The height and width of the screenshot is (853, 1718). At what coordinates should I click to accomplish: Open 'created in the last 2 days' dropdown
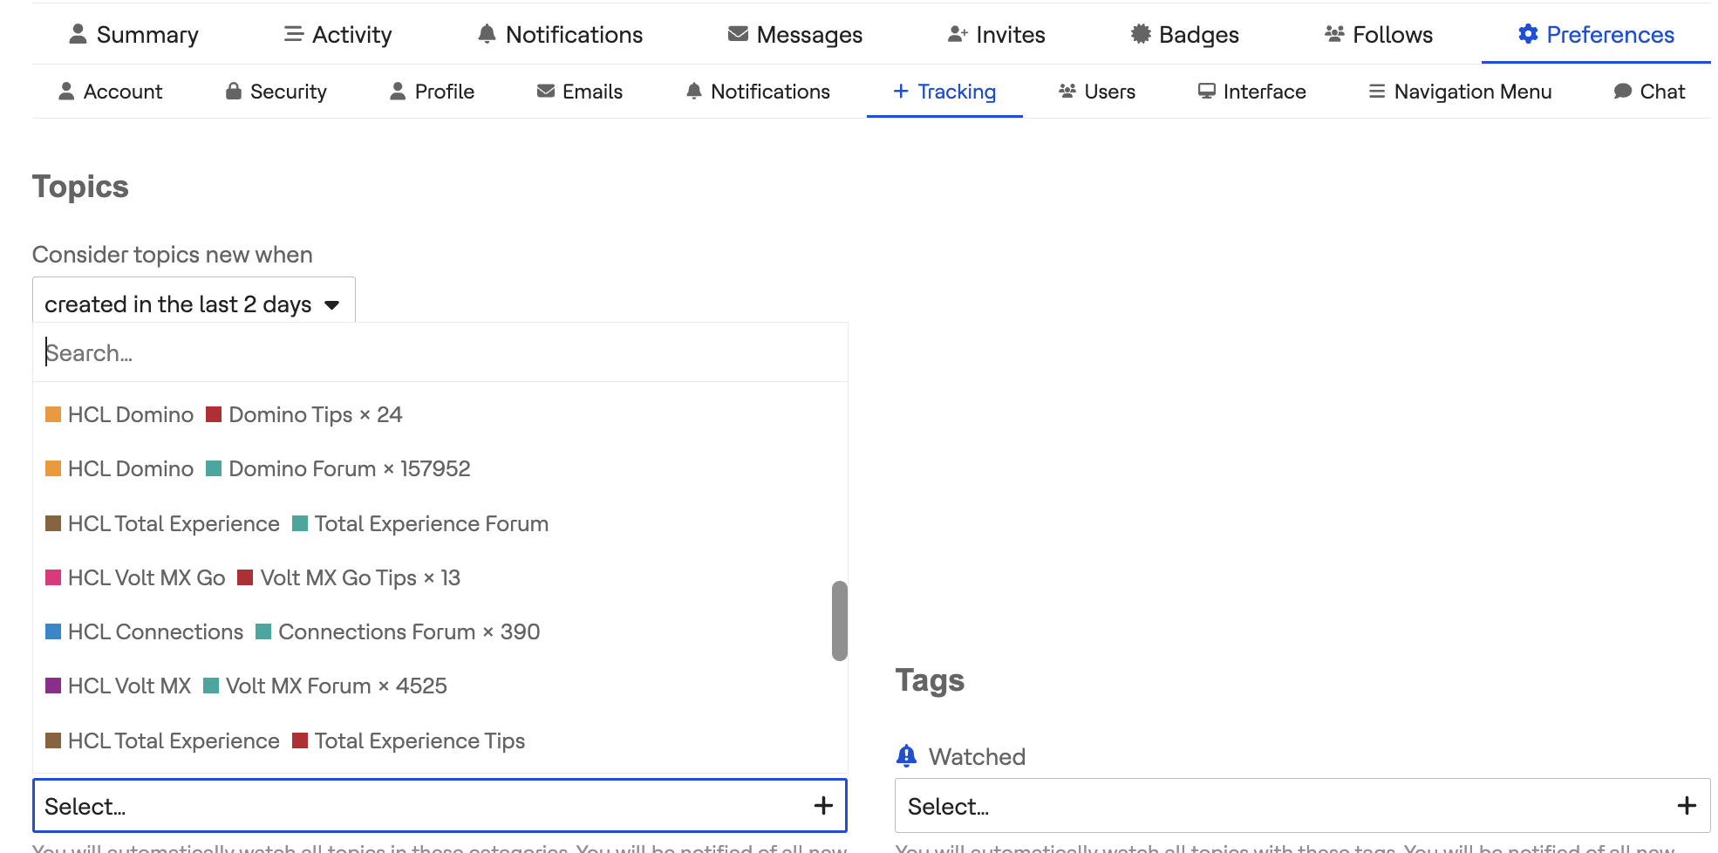(x=194, y=304)
